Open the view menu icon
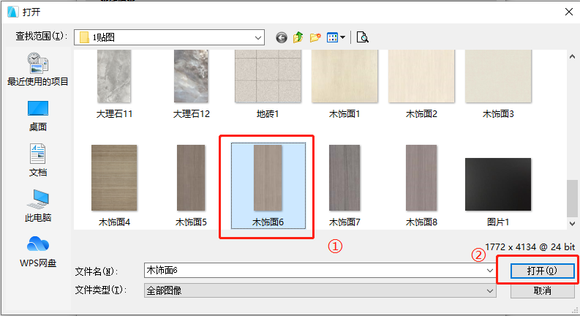This screenshot has width=580, height=316. coord(336,37)
